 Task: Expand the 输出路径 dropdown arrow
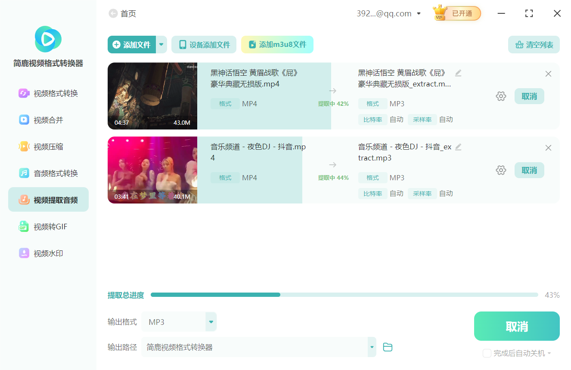372,347
